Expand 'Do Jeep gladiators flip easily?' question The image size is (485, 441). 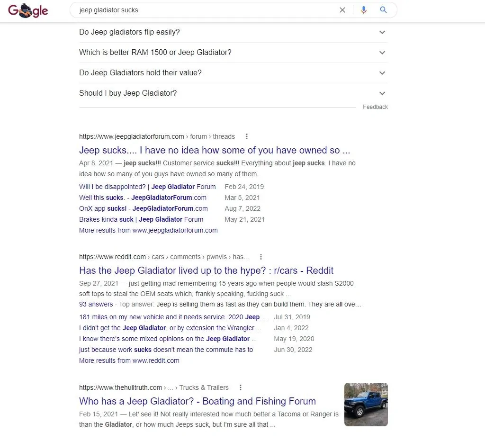(x=233, y=32)
